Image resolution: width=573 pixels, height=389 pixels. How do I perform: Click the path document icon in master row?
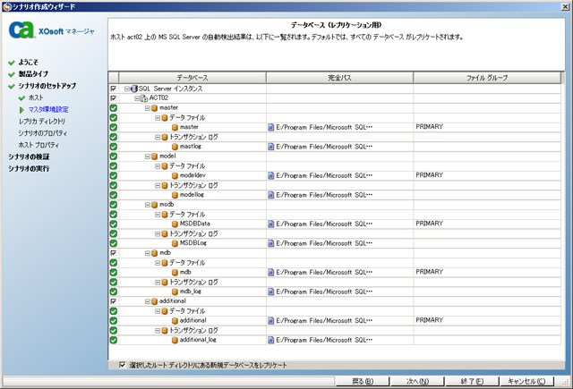tap(270, 127)
